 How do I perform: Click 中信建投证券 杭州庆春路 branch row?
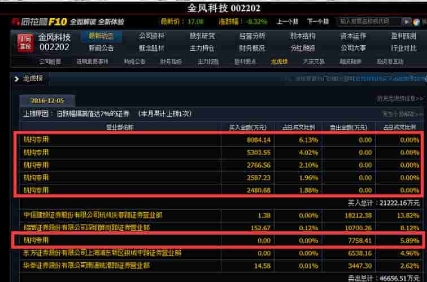click(x=93, y=215)
